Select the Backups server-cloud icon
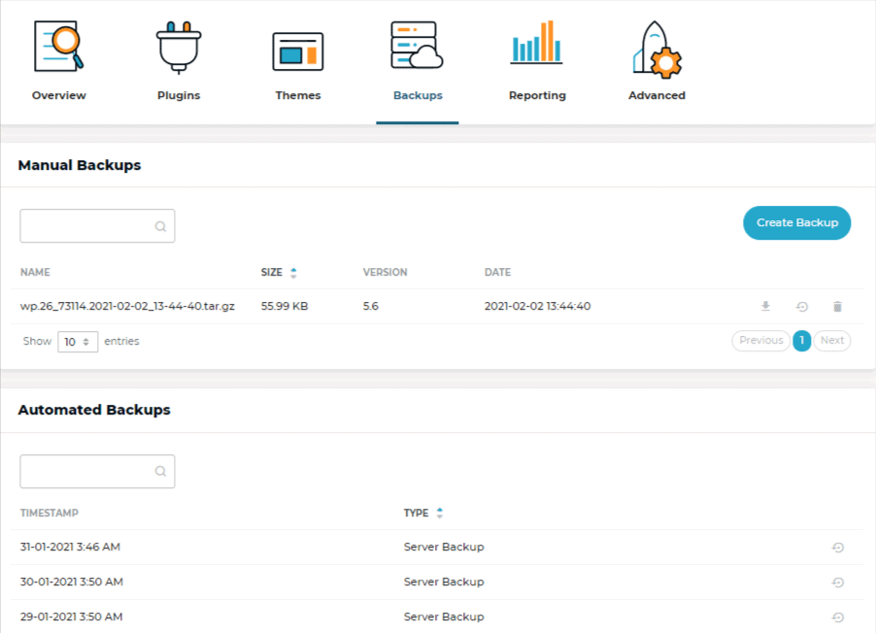The height and width of the screenshot is (633, 876). click(x=417, y=45)
